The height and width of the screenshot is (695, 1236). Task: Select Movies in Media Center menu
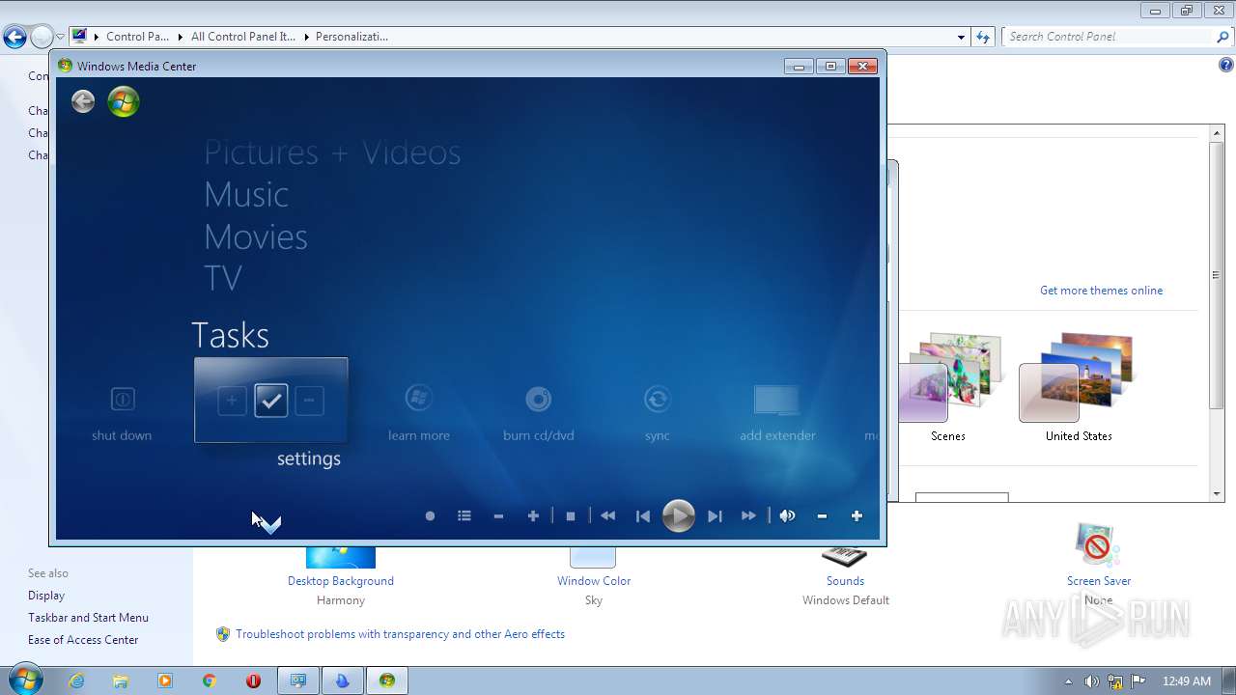(x=256, y=236)
